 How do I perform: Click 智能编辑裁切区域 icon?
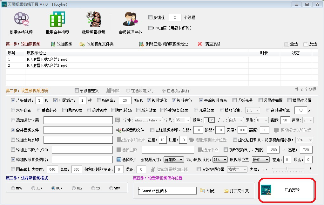[153, 169]
